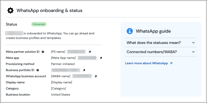
Task: Click the 'United States' business location value
Action: pos(61,94)
